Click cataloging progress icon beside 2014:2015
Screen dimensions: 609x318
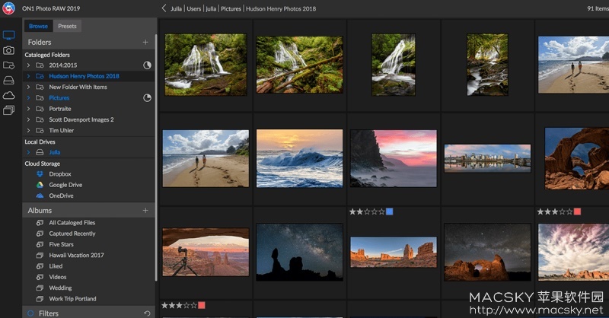pos(147,65)
